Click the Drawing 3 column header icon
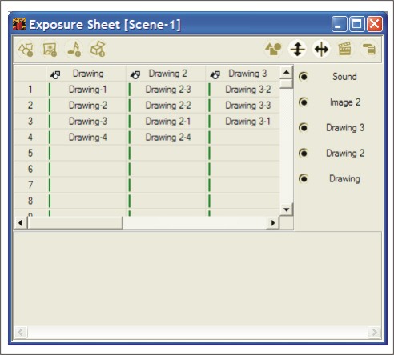The width and height of the screenshot is (394, 355). tap(215, 75)
